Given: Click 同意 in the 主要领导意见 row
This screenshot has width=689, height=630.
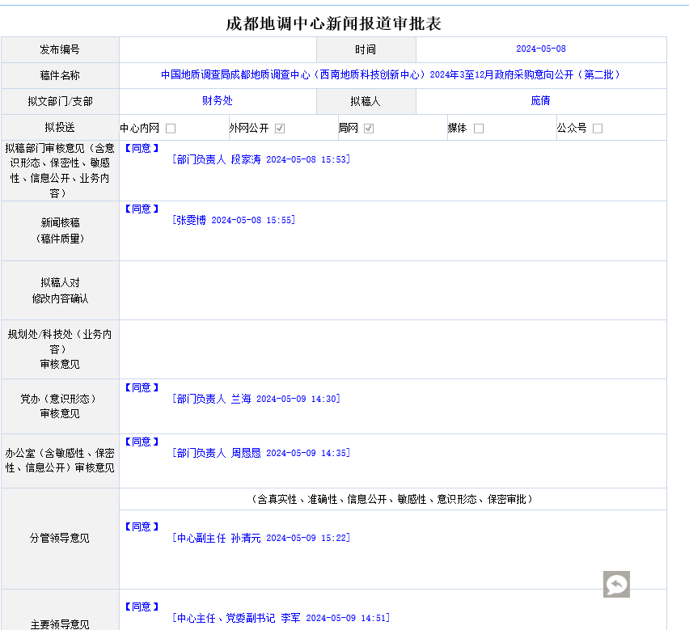Looking at the screenshot, I should pyautogui.click(x=141, y=607).
